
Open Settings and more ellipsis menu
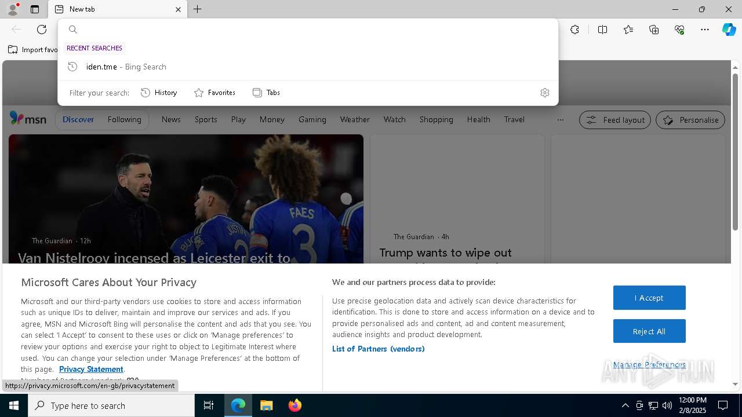[705, 30]
